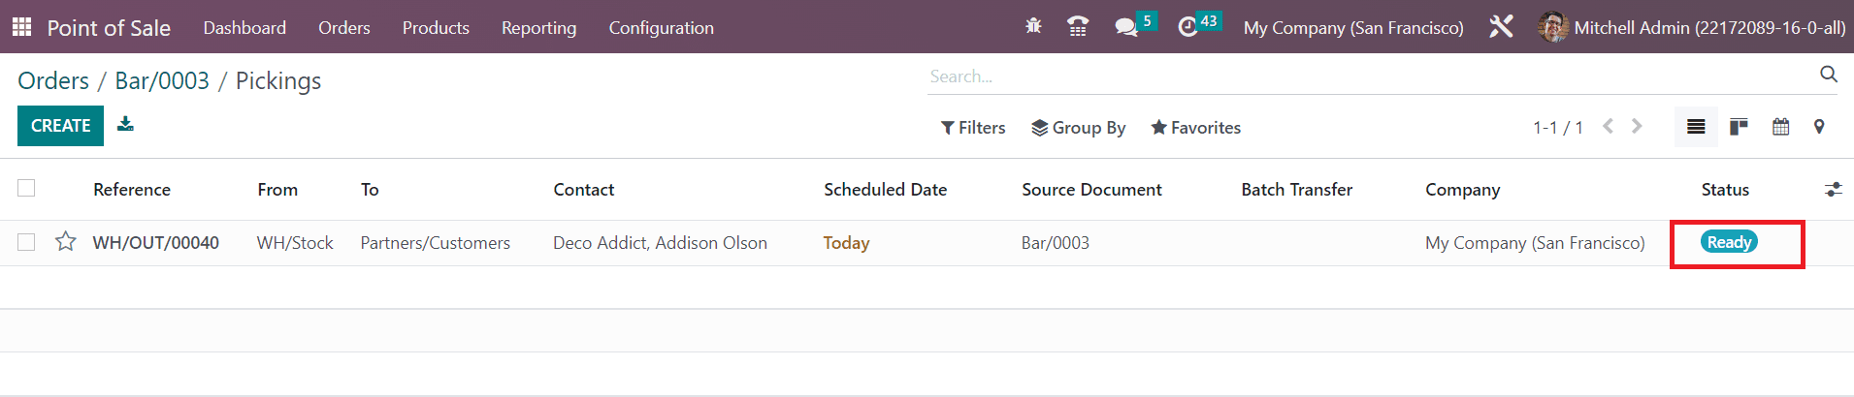Tick the select-all header checkbox
1854x397 pixels.
tap(26, 188)
